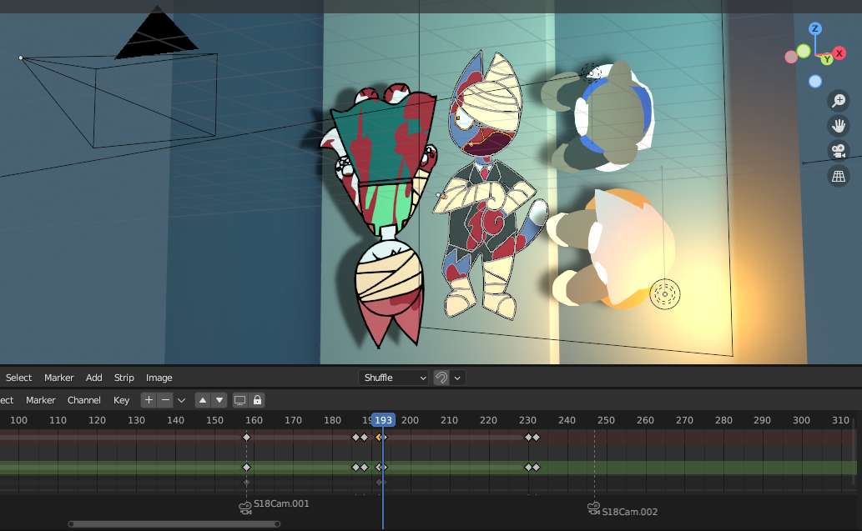Click frame number 280 on the timeline ruler
This screenshot has width=862, height=531.
click(723, 420)
